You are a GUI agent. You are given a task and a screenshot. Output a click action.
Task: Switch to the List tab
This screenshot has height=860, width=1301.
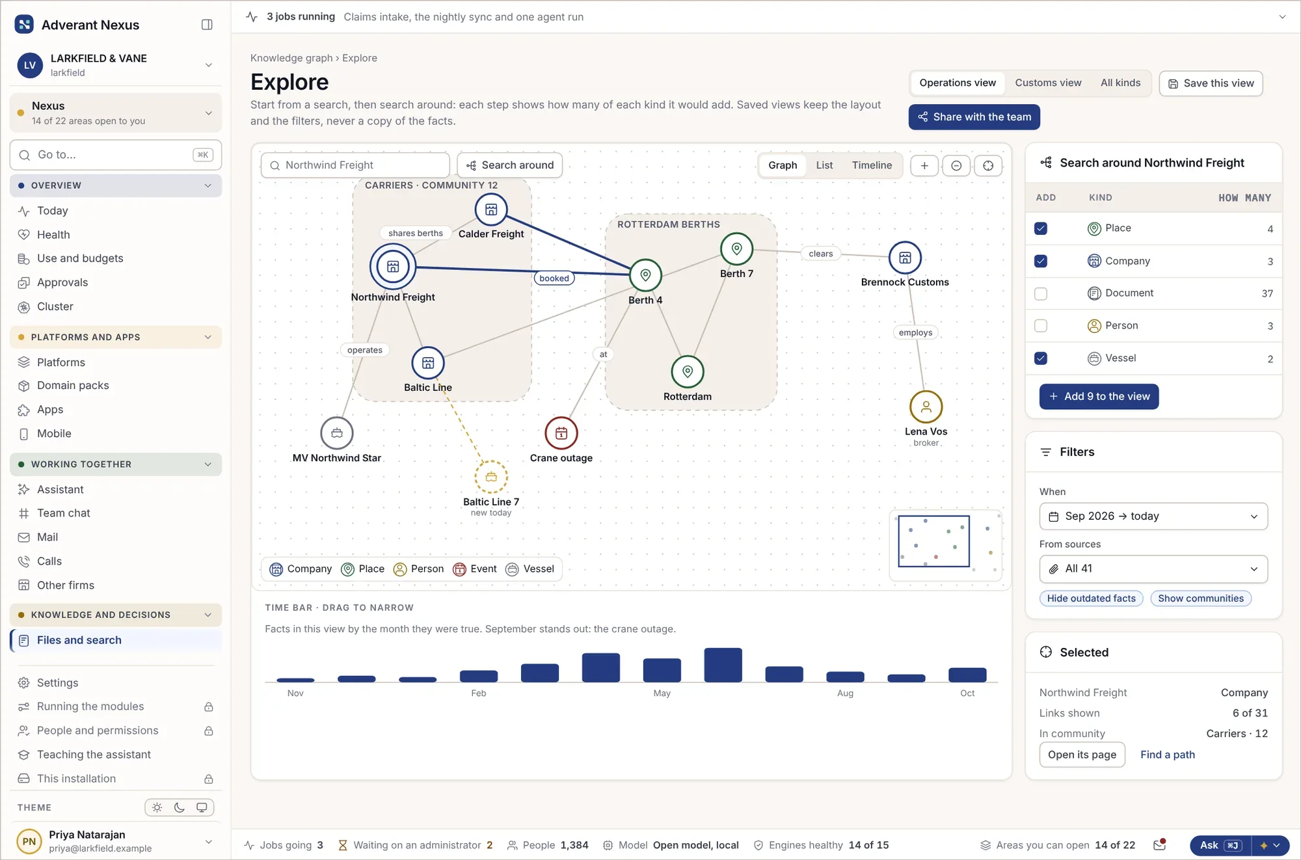click(824, 165)
